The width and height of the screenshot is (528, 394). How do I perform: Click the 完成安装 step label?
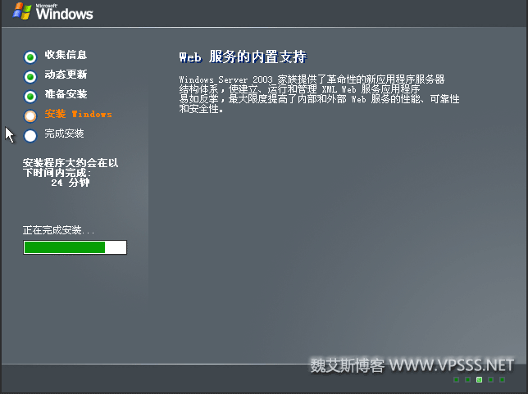pos(64,134)
